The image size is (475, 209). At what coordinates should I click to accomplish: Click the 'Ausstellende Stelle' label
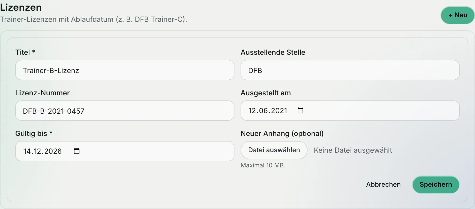pyautogui.click(x=273, y=52)
